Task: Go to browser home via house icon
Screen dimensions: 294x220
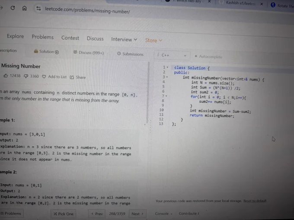Action: click(24, 8)
